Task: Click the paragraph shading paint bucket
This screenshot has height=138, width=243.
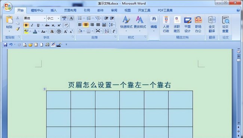Action: tap(80, 31)
